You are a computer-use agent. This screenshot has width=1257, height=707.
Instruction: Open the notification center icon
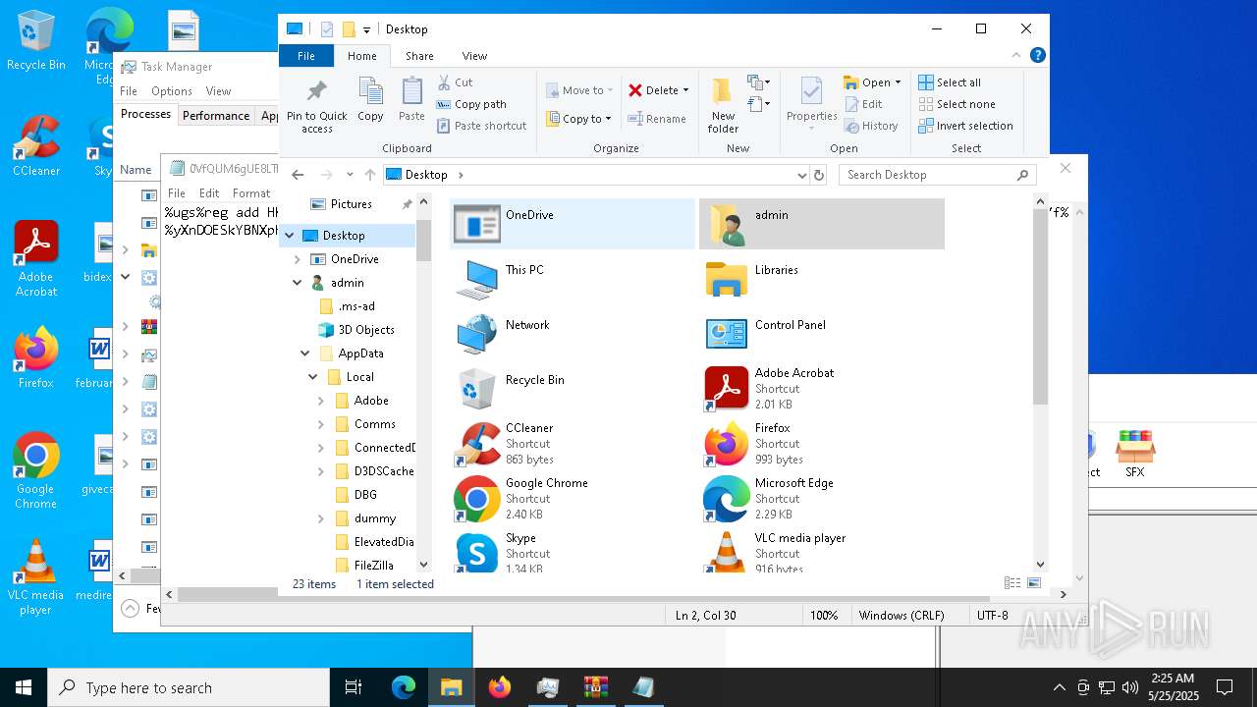[1225, 687]
